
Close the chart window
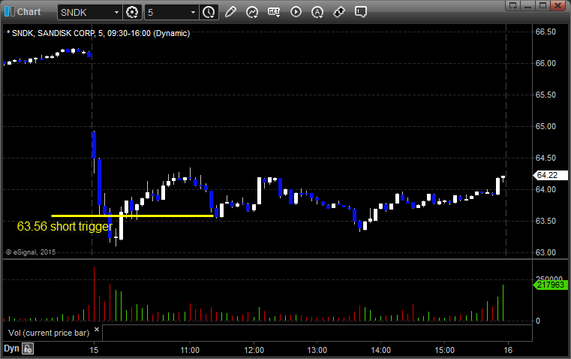click(x=558, y=5)
